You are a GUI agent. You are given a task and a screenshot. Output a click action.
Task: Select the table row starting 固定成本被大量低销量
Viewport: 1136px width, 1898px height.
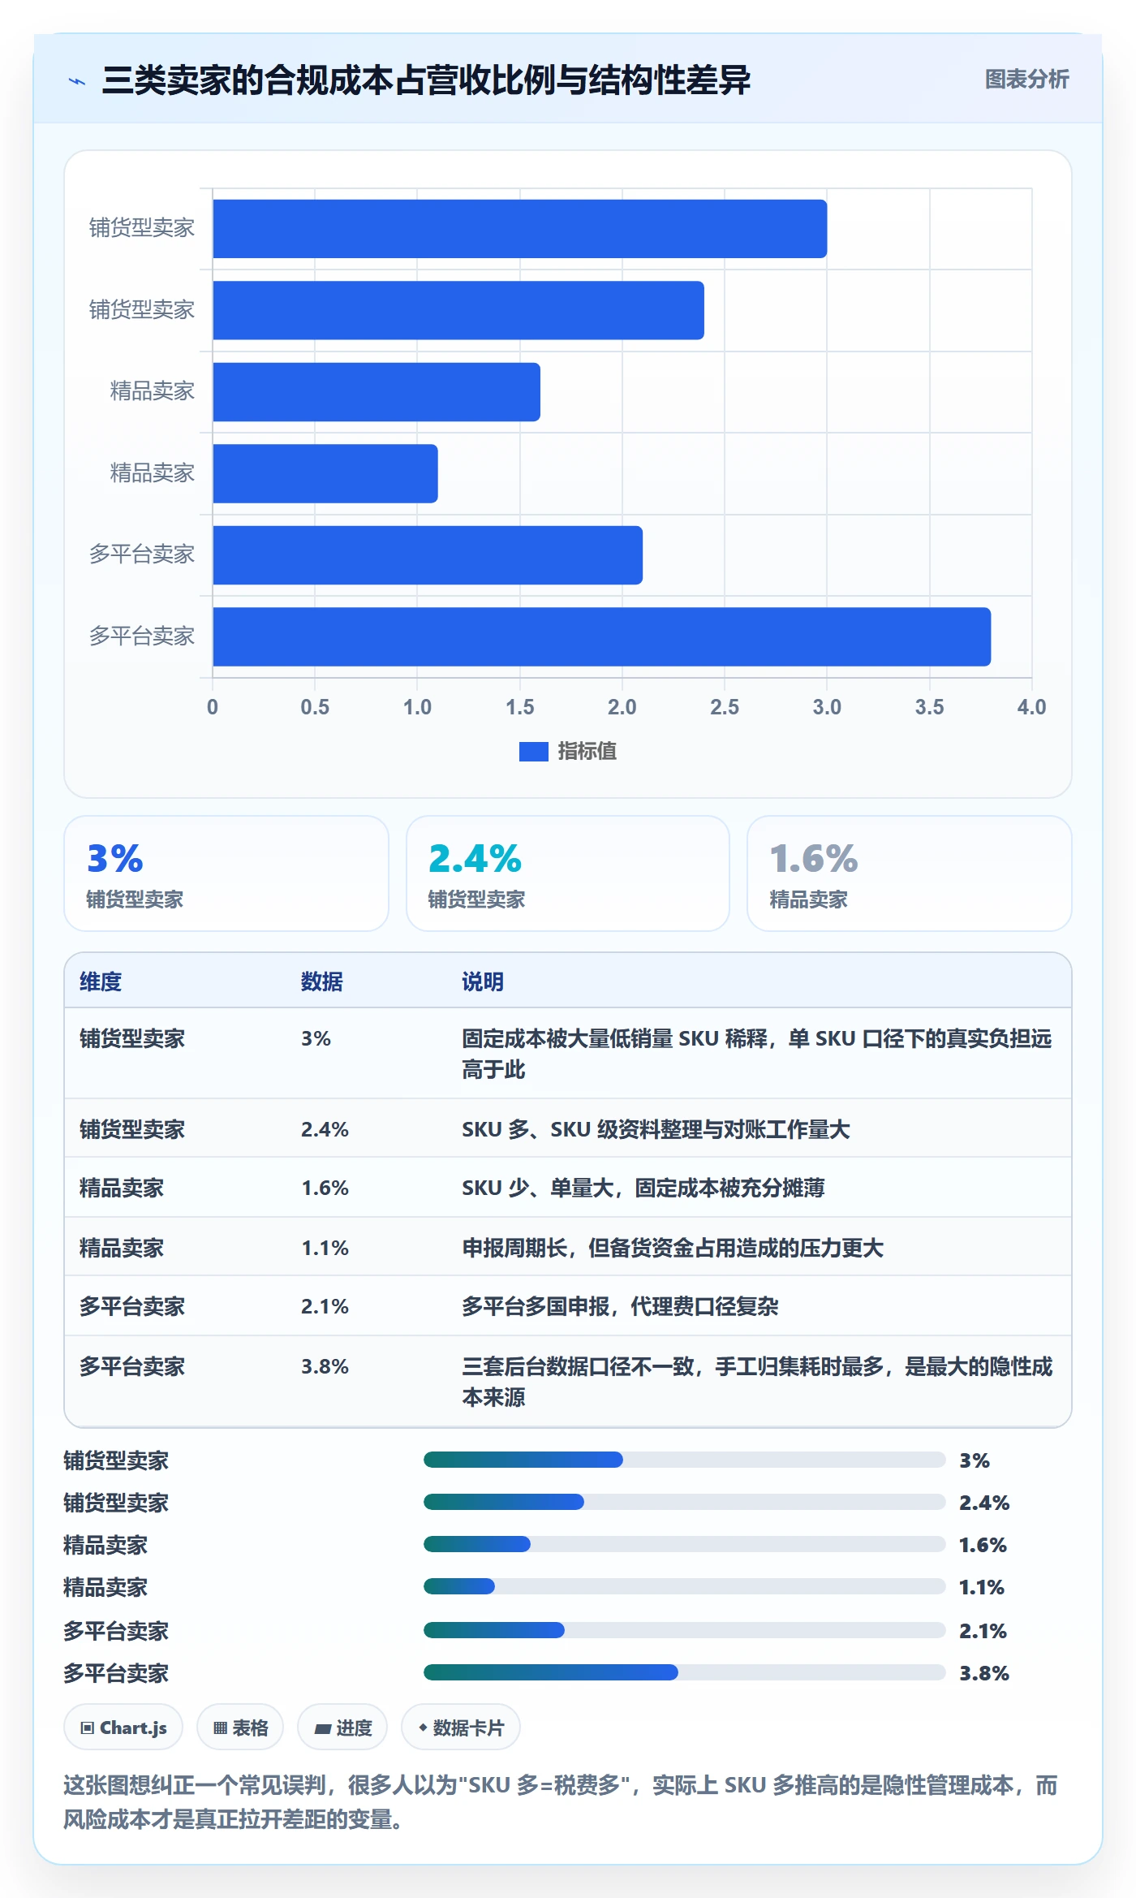pyautogui.click(x=568, y=1054)
